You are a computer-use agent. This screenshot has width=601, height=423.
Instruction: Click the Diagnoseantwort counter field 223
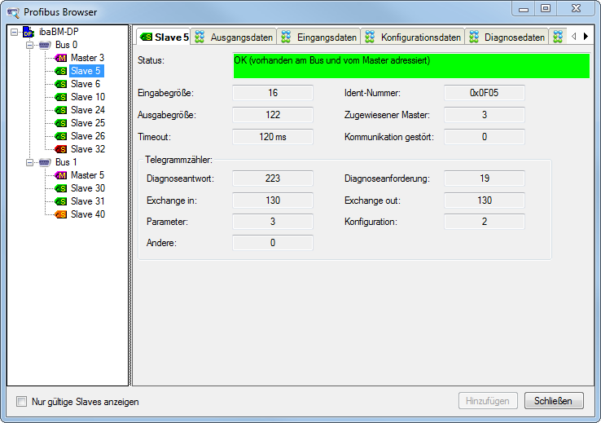(x=273, y=178)
